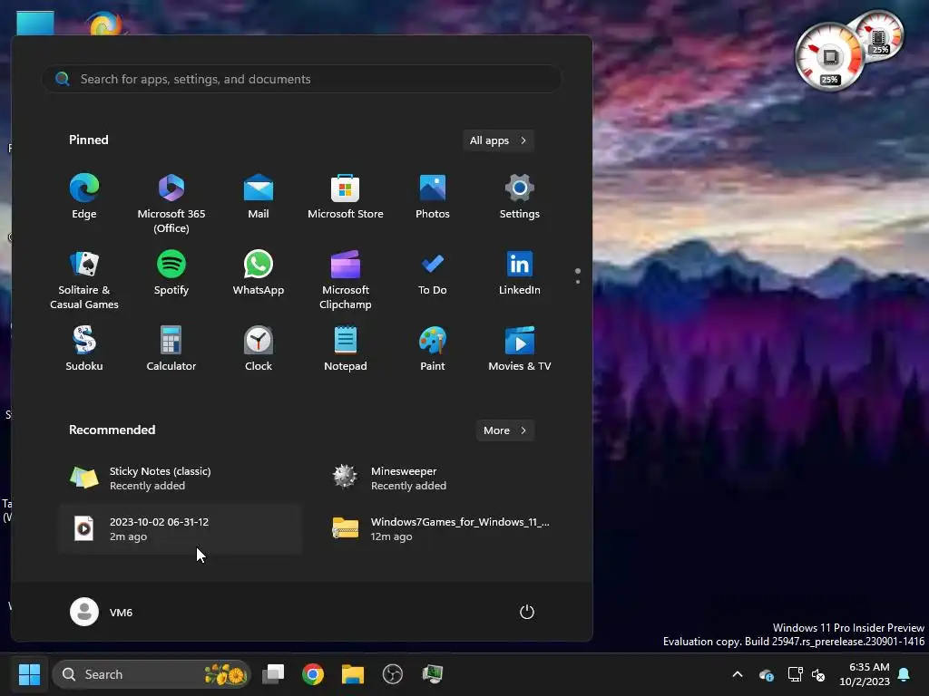Click the Start menu search field

pos(301,79)
